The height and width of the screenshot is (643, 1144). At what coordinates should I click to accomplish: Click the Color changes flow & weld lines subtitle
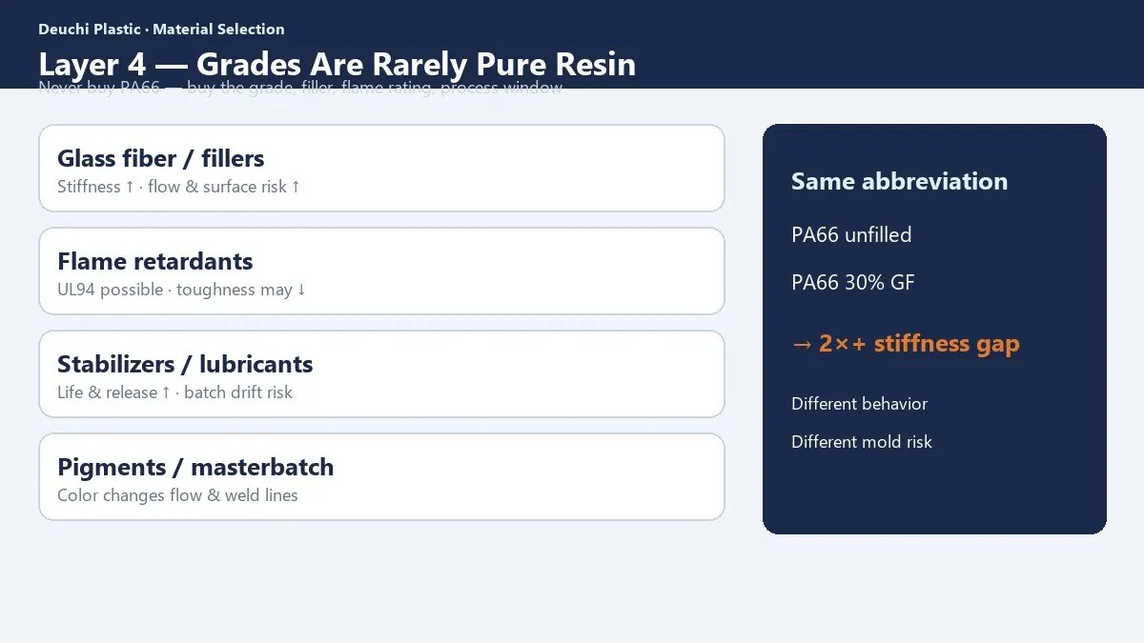(x=177, y=495)
